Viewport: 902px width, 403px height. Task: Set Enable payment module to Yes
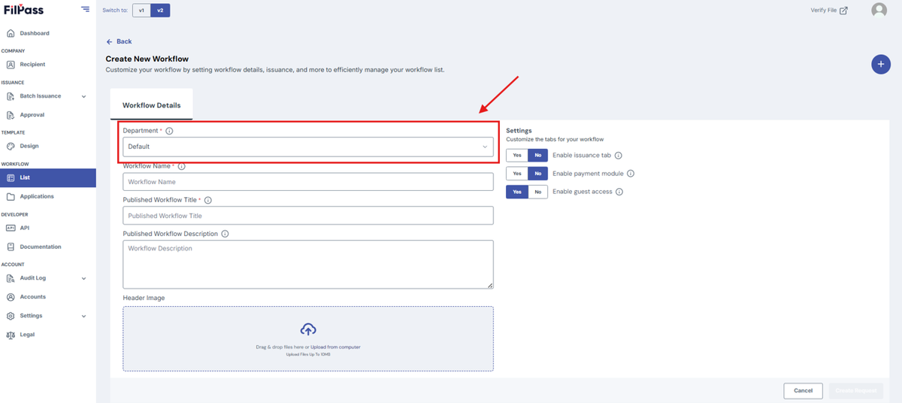point(516,174)
